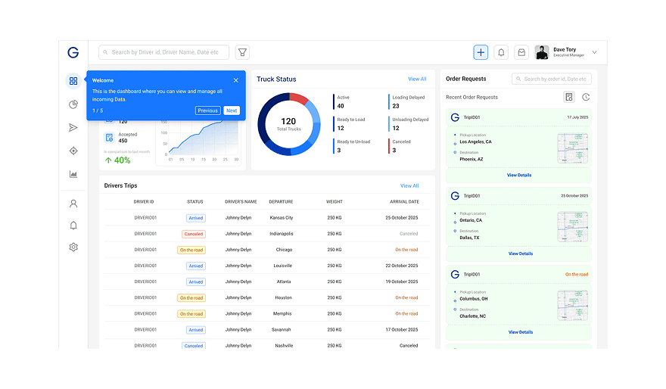Click Dave Tory's profile avatar
This screenshot has height=389, width=666.
click(542, 52)
